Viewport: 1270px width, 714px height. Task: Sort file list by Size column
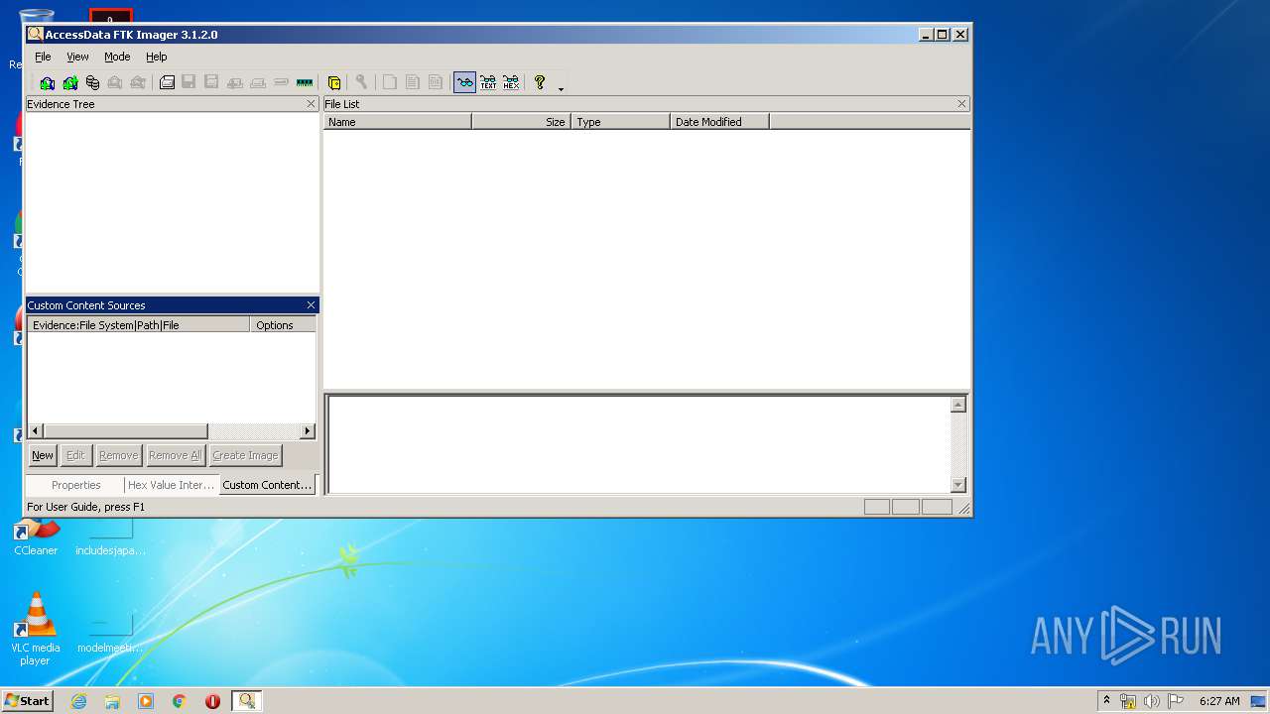(522, 122)
